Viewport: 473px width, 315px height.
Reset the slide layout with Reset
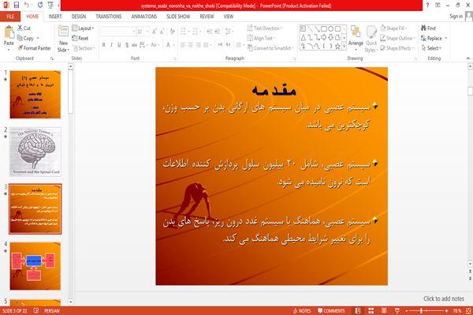coord(80,38)
